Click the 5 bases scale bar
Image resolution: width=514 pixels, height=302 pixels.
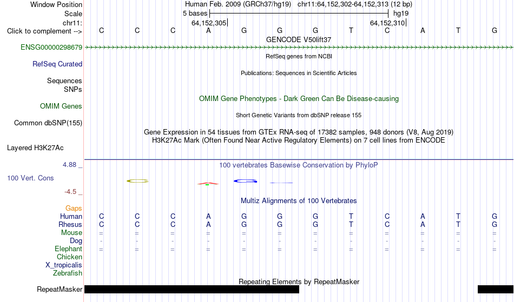tap(299, 14)
